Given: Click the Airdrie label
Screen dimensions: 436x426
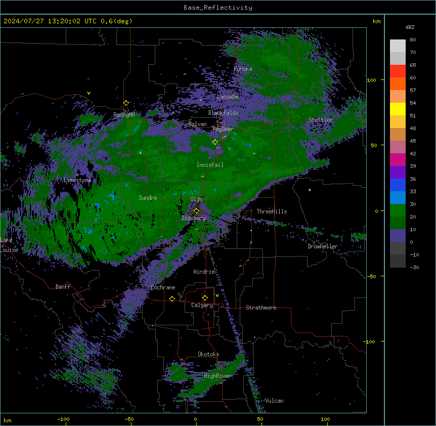Looking at the screenshot, I should 204,272.
